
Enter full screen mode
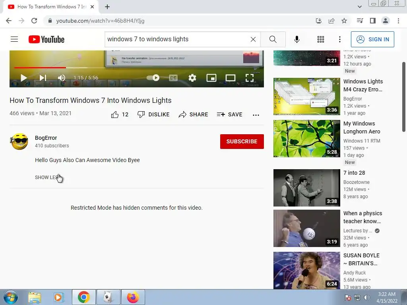point(250,78)
